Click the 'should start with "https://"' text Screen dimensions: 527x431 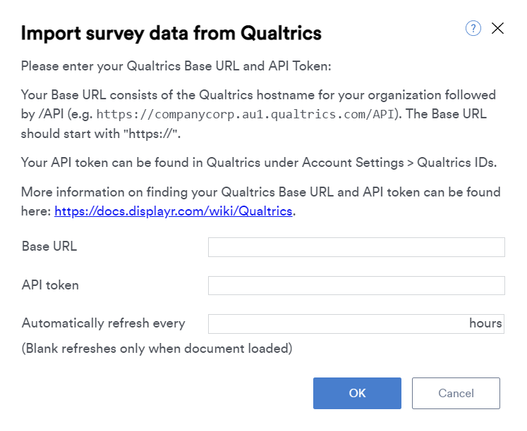point(100,134)
